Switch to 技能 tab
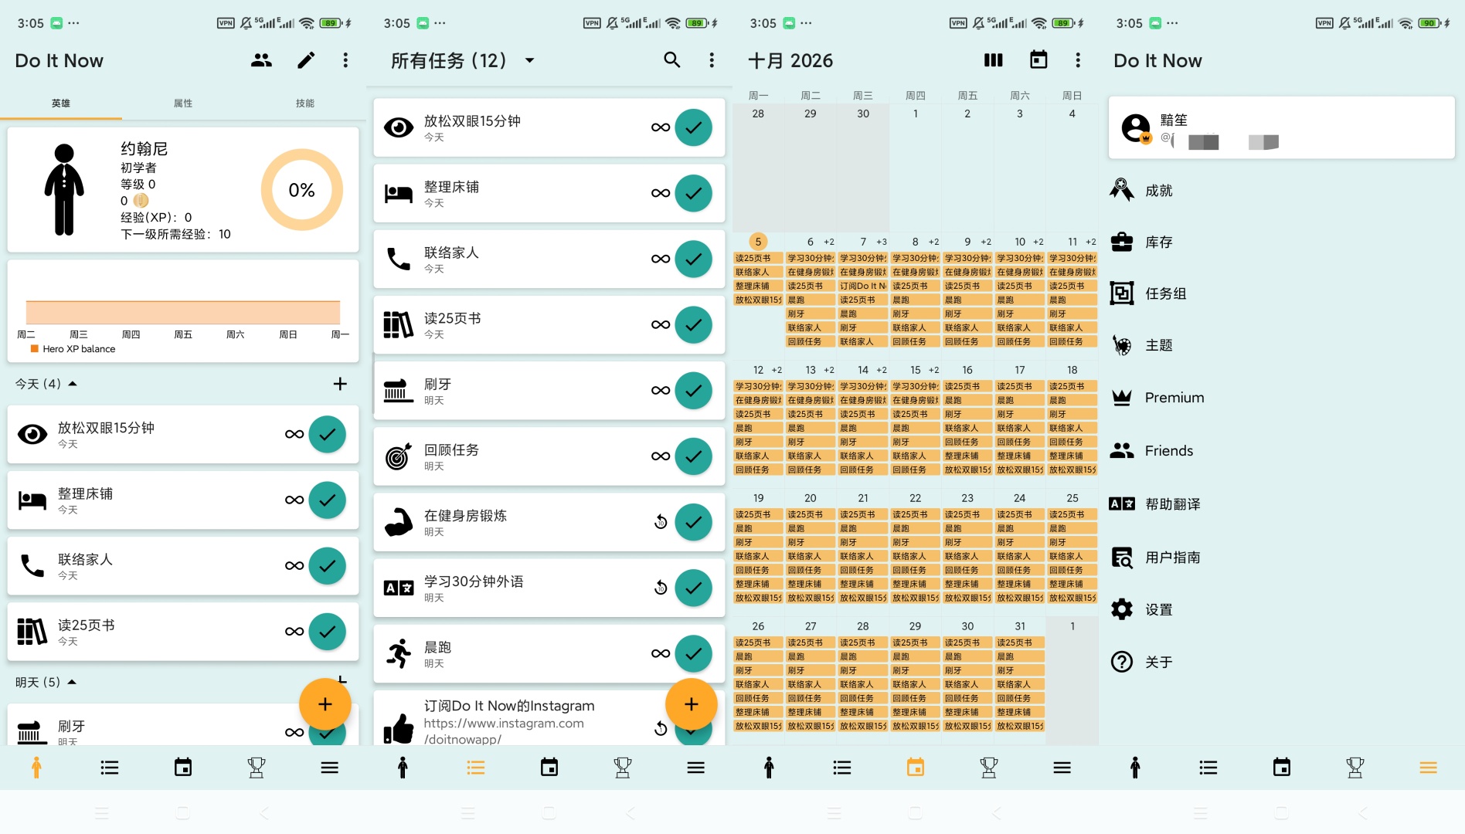The image size is (1465, 834). (305, 103)
